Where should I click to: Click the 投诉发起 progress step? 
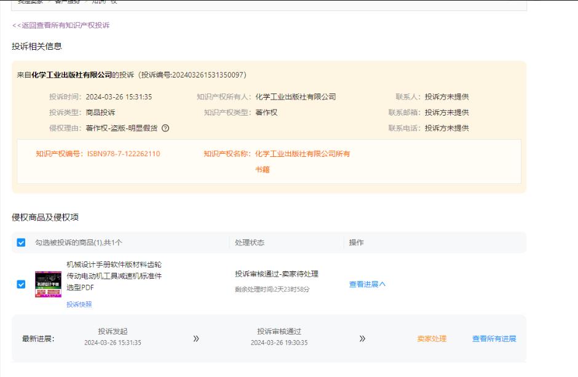point(113,332)
